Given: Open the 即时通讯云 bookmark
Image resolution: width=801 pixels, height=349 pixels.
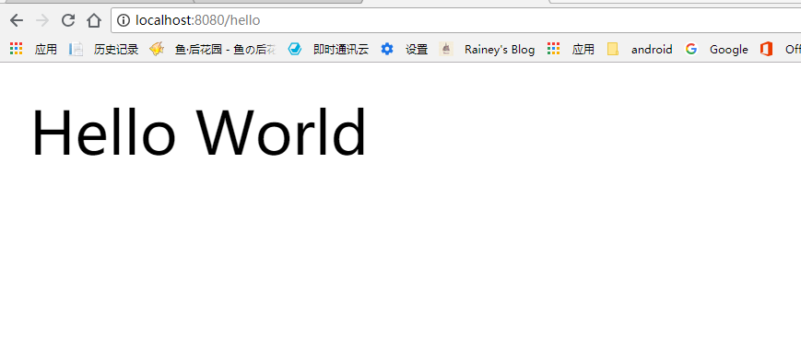Looking at the screenshot, I should (341, 50).
